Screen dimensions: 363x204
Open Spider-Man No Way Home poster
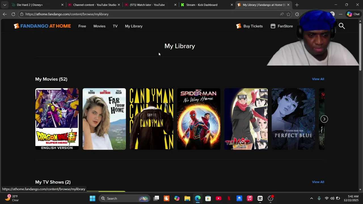point(199,119)
